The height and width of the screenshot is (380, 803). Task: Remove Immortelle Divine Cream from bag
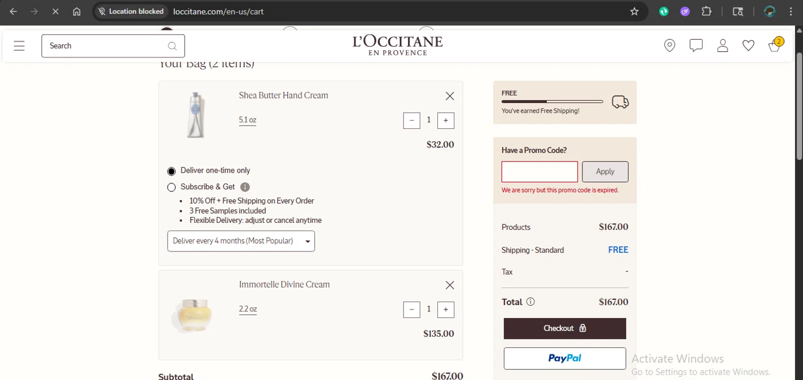pos(450,285)
